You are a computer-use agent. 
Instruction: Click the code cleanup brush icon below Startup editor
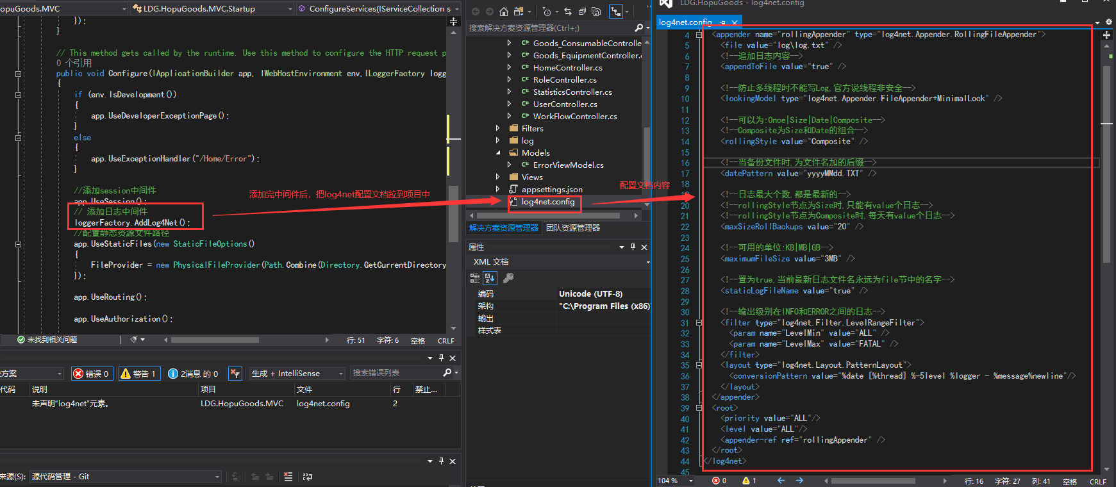pyautogui.click(x=134, y=340)
